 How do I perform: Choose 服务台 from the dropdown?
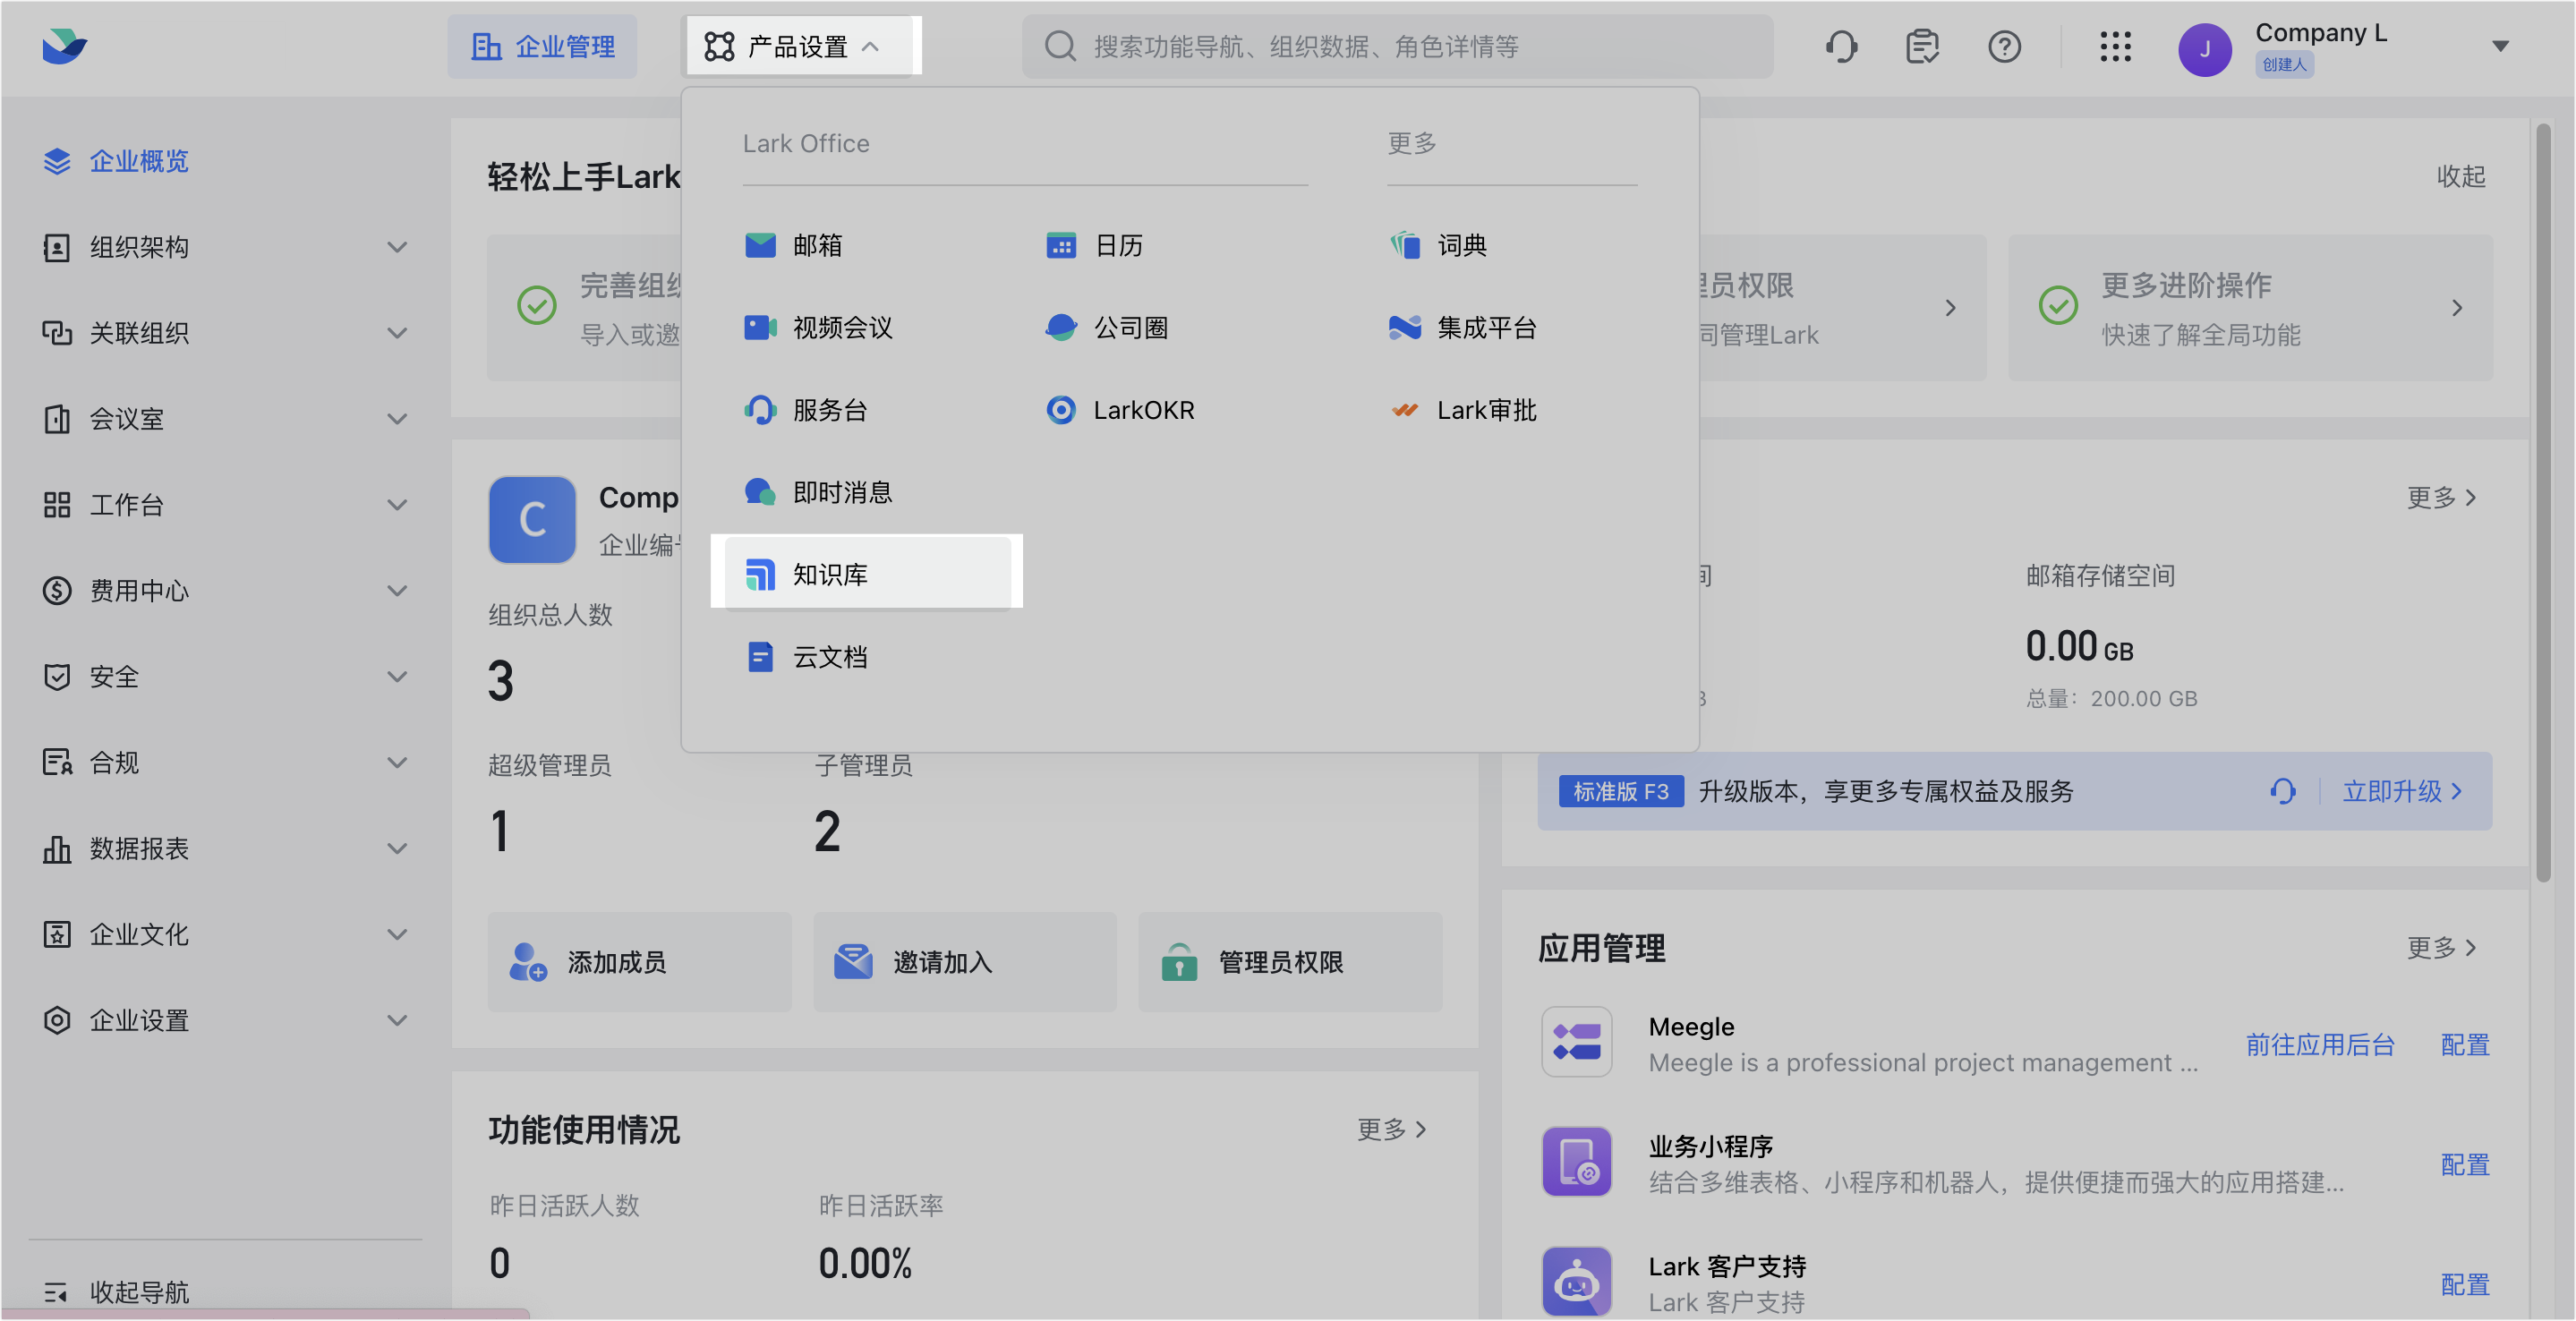coord(806,410)
